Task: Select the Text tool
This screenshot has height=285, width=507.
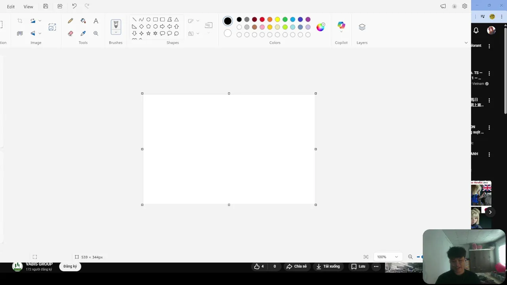Action: [96, 21]
